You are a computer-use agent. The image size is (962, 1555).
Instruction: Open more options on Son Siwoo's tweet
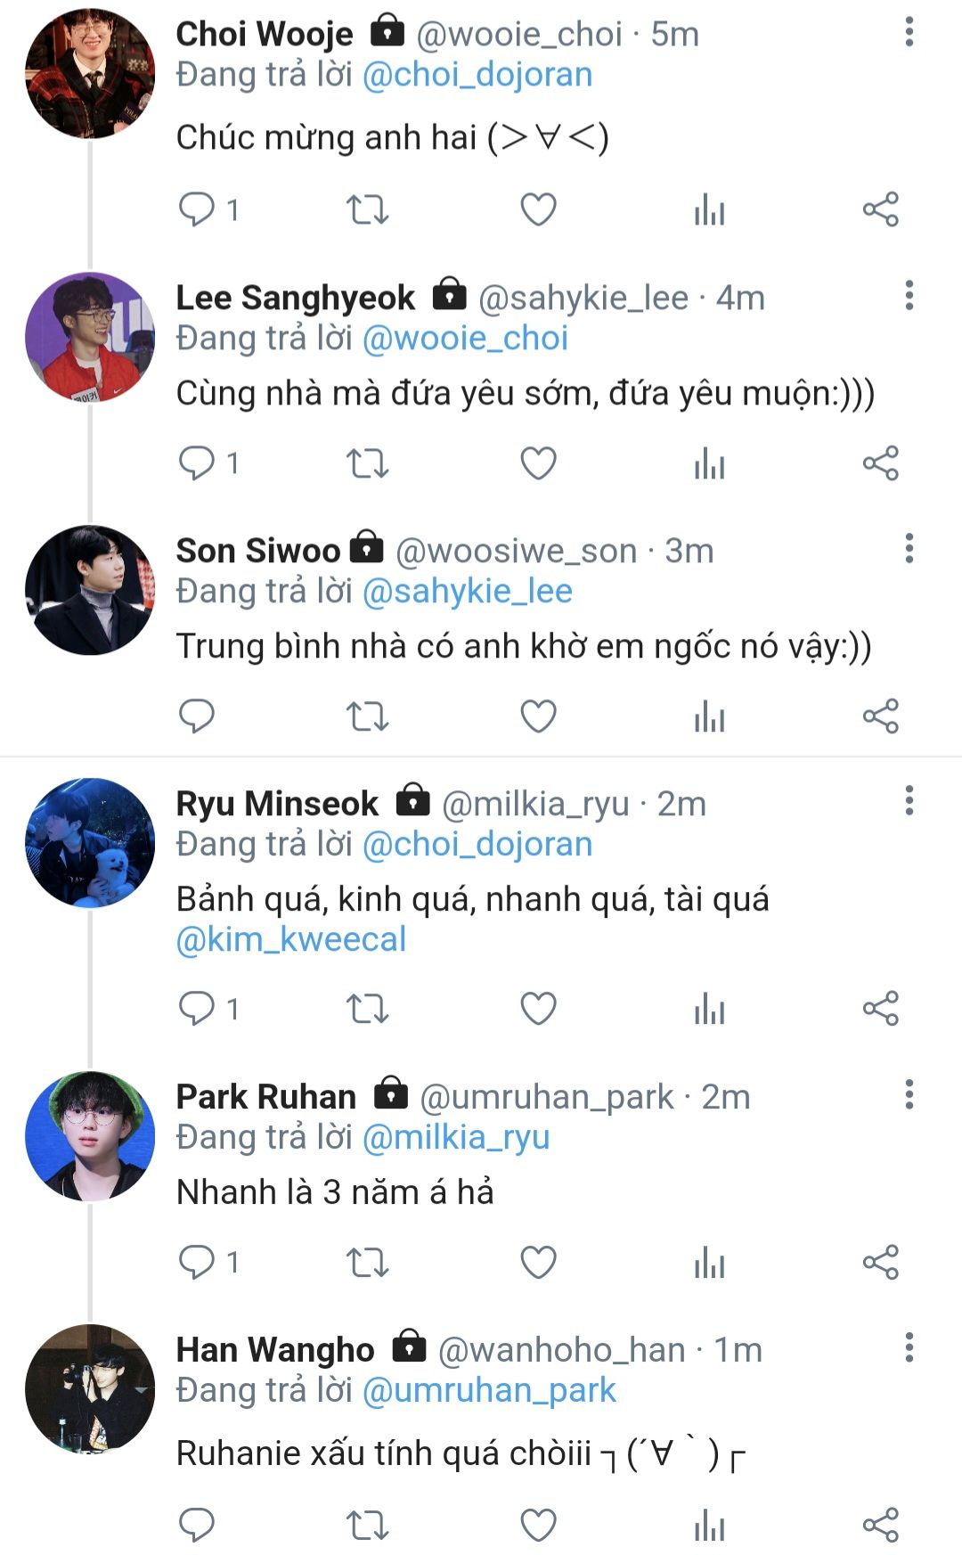pos(909,549)
